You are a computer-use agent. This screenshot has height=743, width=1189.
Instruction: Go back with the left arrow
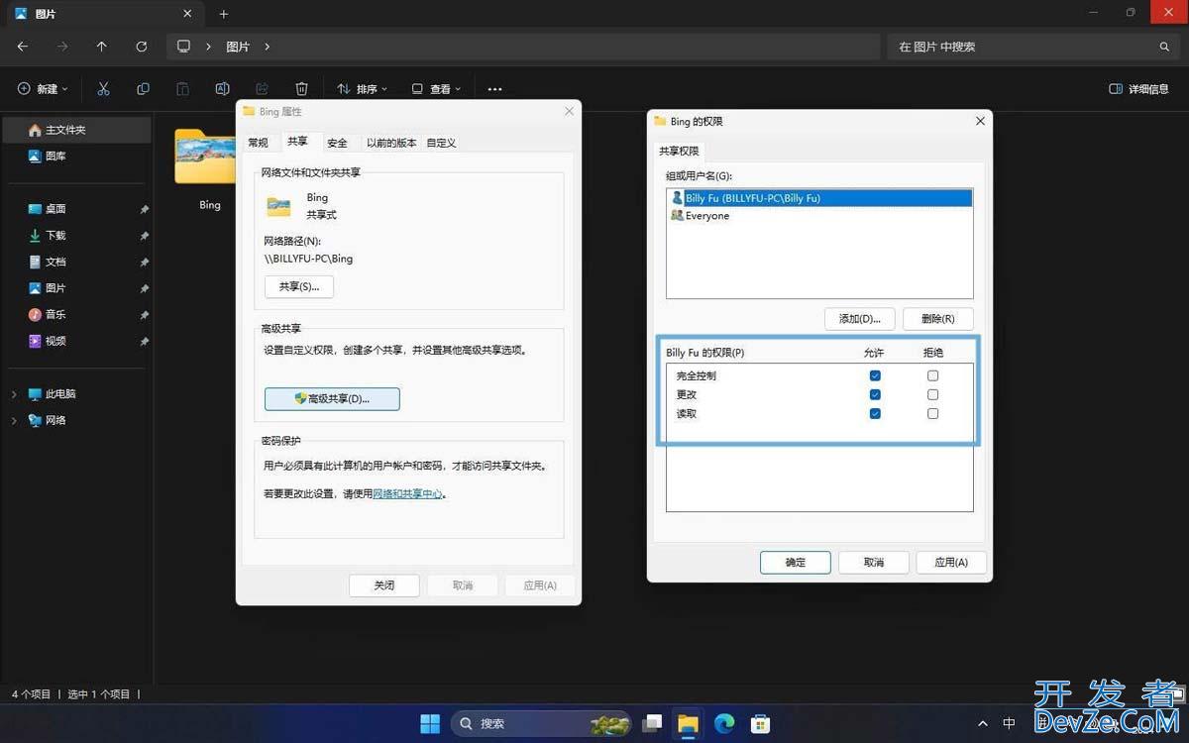(23, 47)
